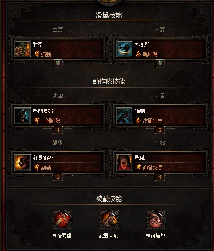Click the left mouse button indicator under 猛擊
The image size is (214, 251).
[x=58, y=63]
